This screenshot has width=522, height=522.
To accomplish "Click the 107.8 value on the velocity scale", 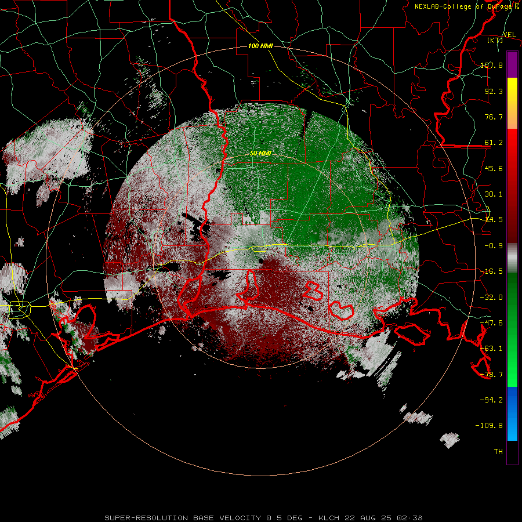I will (x=491, y=65).
